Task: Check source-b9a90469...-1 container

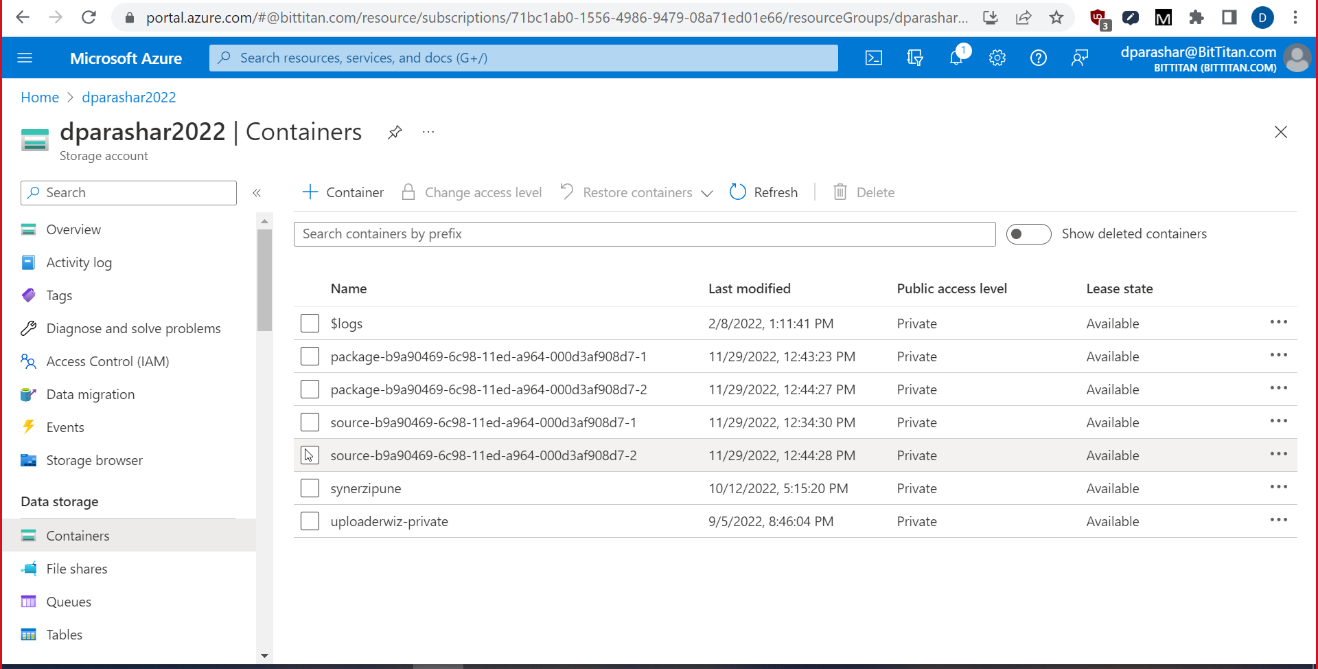Action: (310, 422)
